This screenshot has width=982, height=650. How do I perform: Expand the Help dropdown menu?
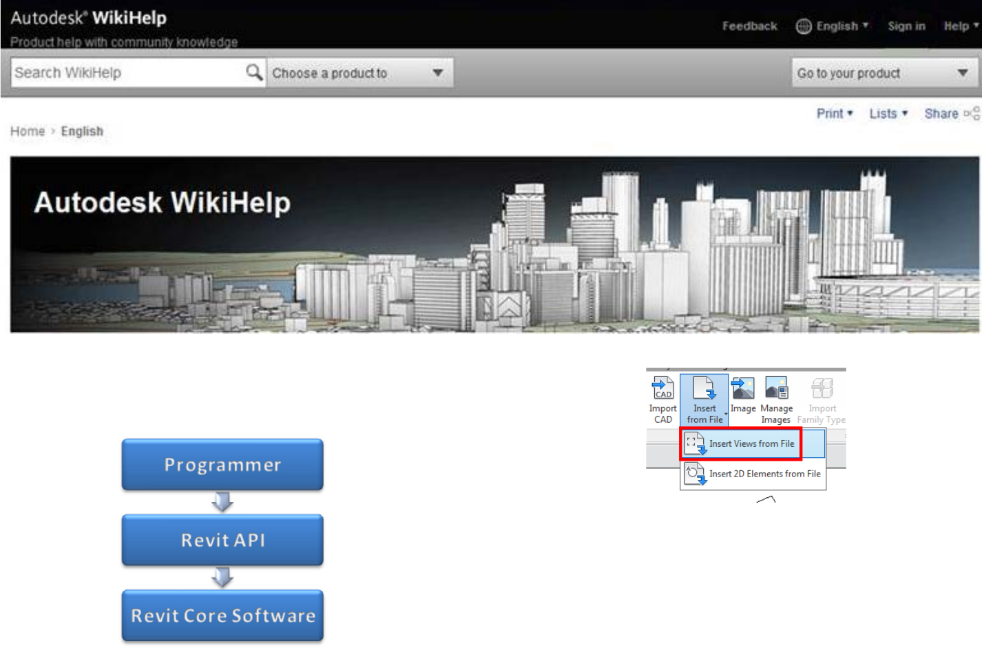tap(961, 26)
